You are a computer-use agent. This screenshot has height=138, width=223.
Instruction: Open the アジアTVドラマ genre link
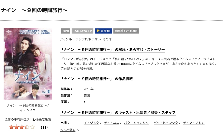coord(87,39)
